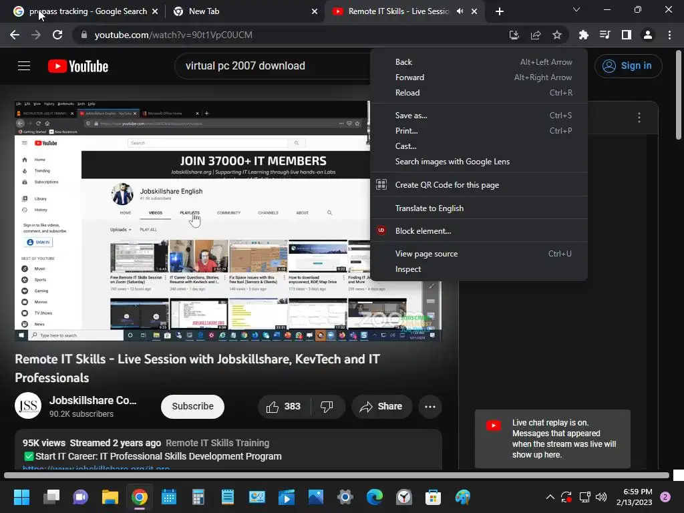684x513 pixels.
Task: Choose Print... from the context menu
Action: point(479,131)
